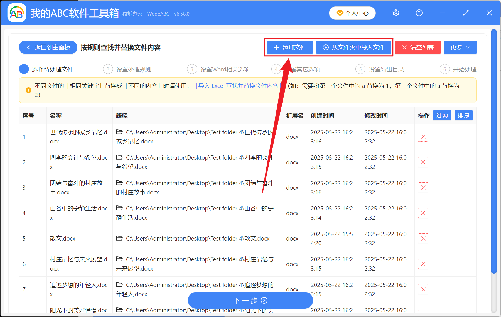The height and width of the screenshot is (317, 501).
Task: Go to step 5 设置输出目录
Action: [x=380, y=69]
